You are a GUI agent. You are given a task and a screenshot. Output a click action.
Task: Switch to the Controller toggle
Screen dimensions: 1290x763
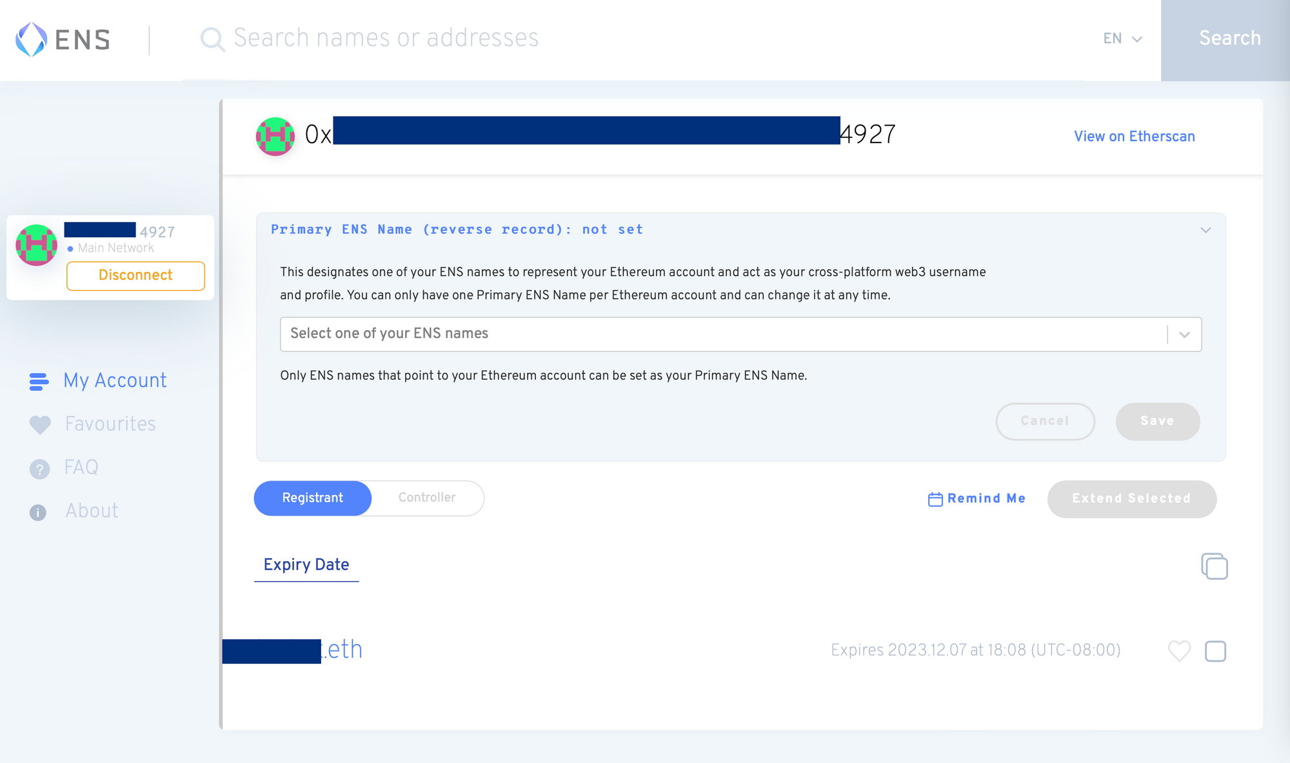427,498
